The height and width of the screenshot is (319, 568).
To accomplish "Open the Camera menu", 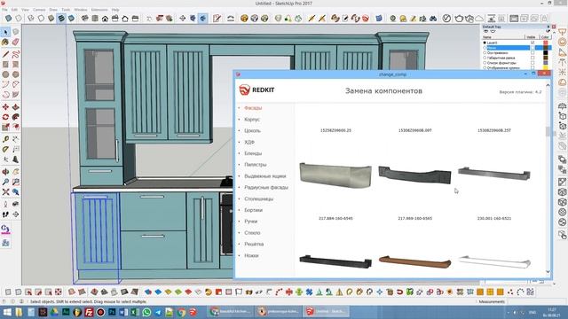I will 39,10.
